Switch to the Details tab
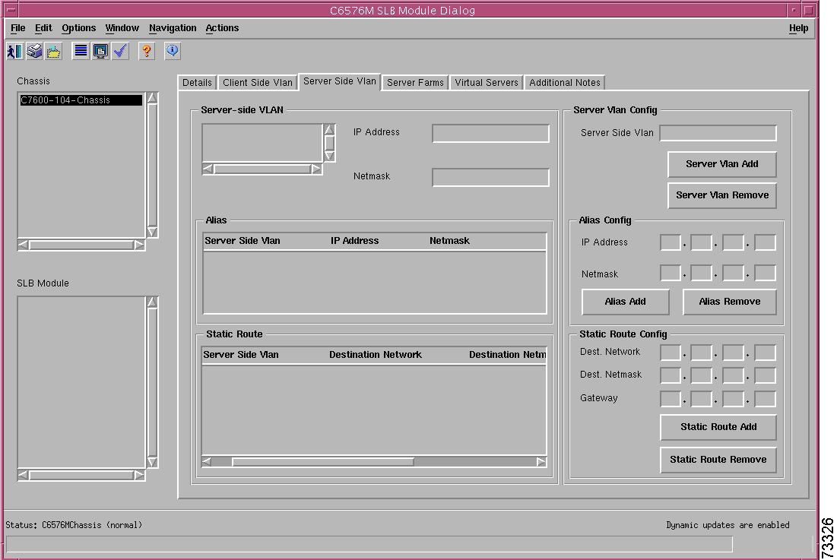Screen dimensions: 837x560 coord(197,83)
